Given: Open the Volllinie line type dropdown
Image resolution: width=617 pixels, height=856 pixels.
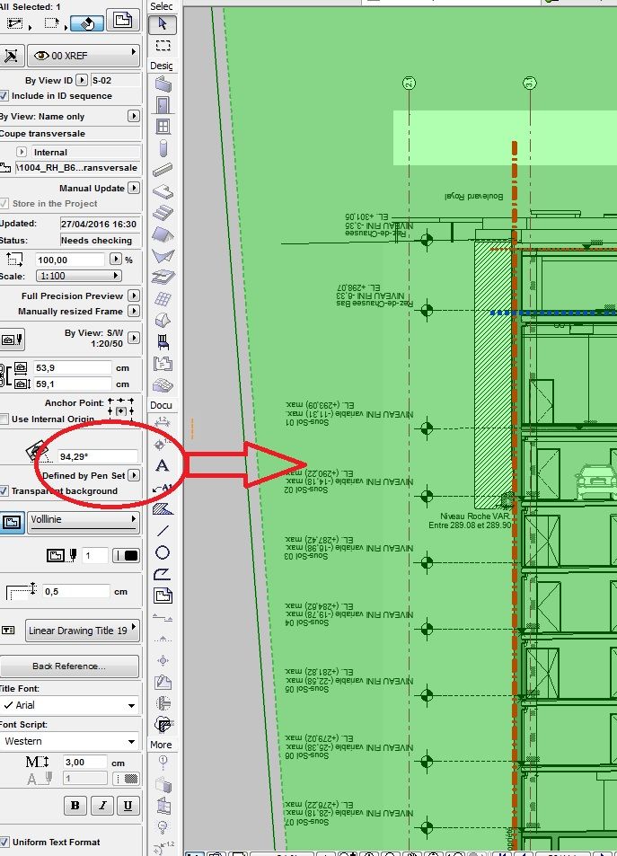Looking at the screenshot, I should coord(84,522).
